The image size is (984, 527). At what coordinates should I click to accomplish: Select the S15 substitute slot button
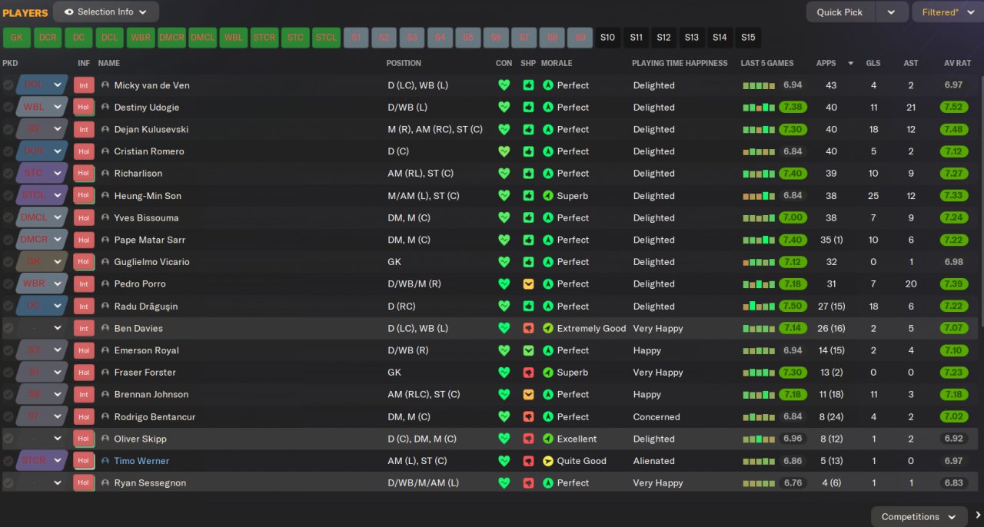748,37
